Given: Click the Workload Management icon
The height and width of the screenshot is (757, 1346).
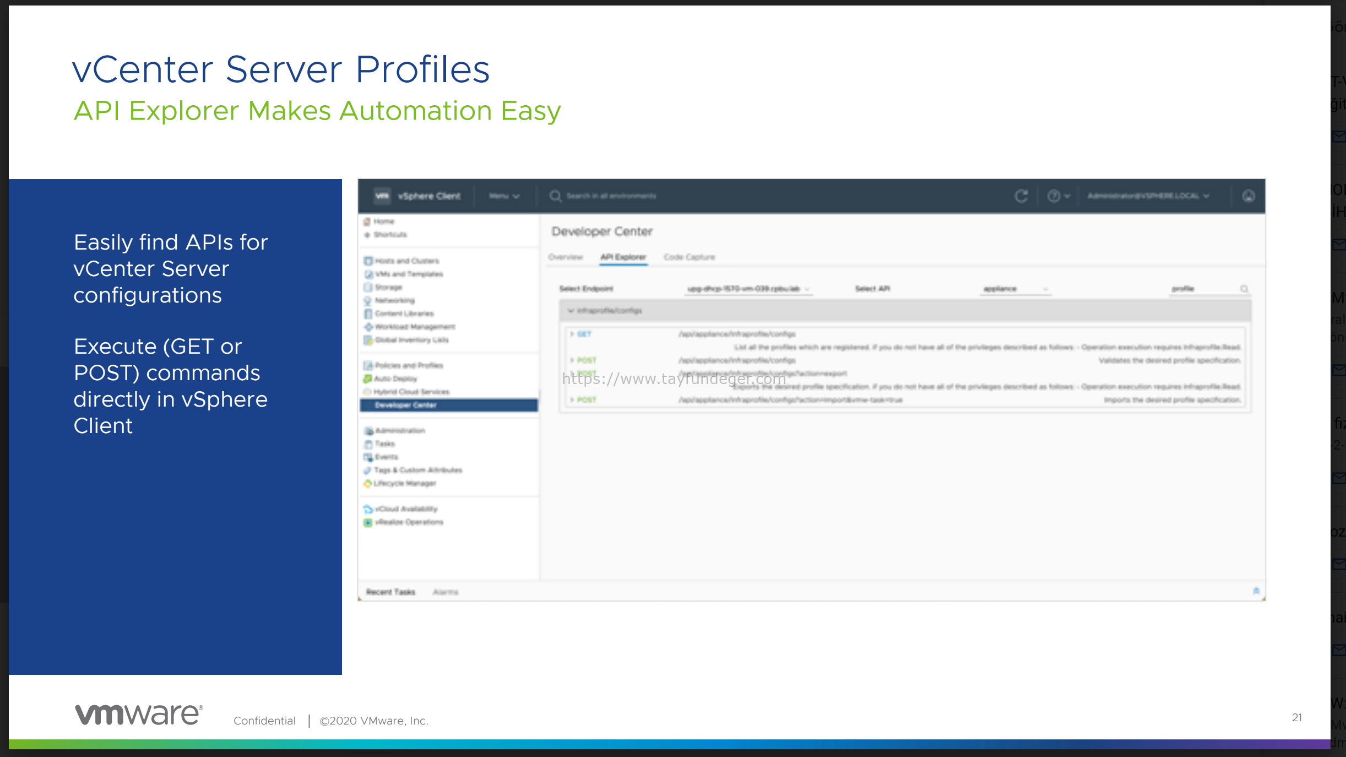Looking at the screenshot, I should pos(368,327).
